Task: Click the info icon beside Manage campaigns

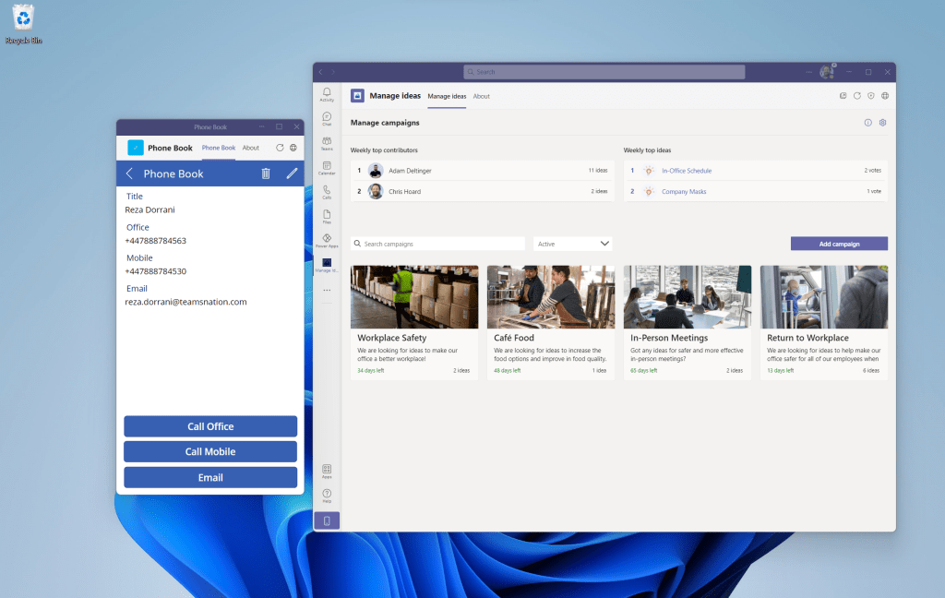Action: (x=867, y=123)
